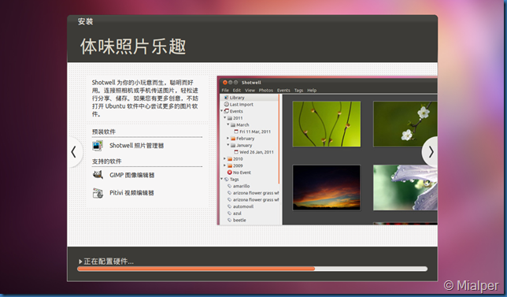507x297 pixels.
Task: Collapse the 2011 tree node
Action: pos(225,117)
